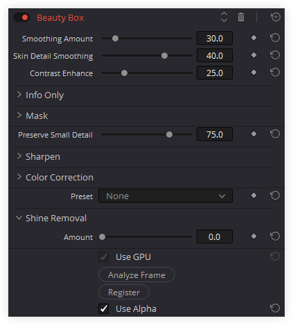The width and height of the screenshot is (293, 325).
Task: Reset the Preset dropdown to default
Action: pyautogui.click(x=275, y=196)
